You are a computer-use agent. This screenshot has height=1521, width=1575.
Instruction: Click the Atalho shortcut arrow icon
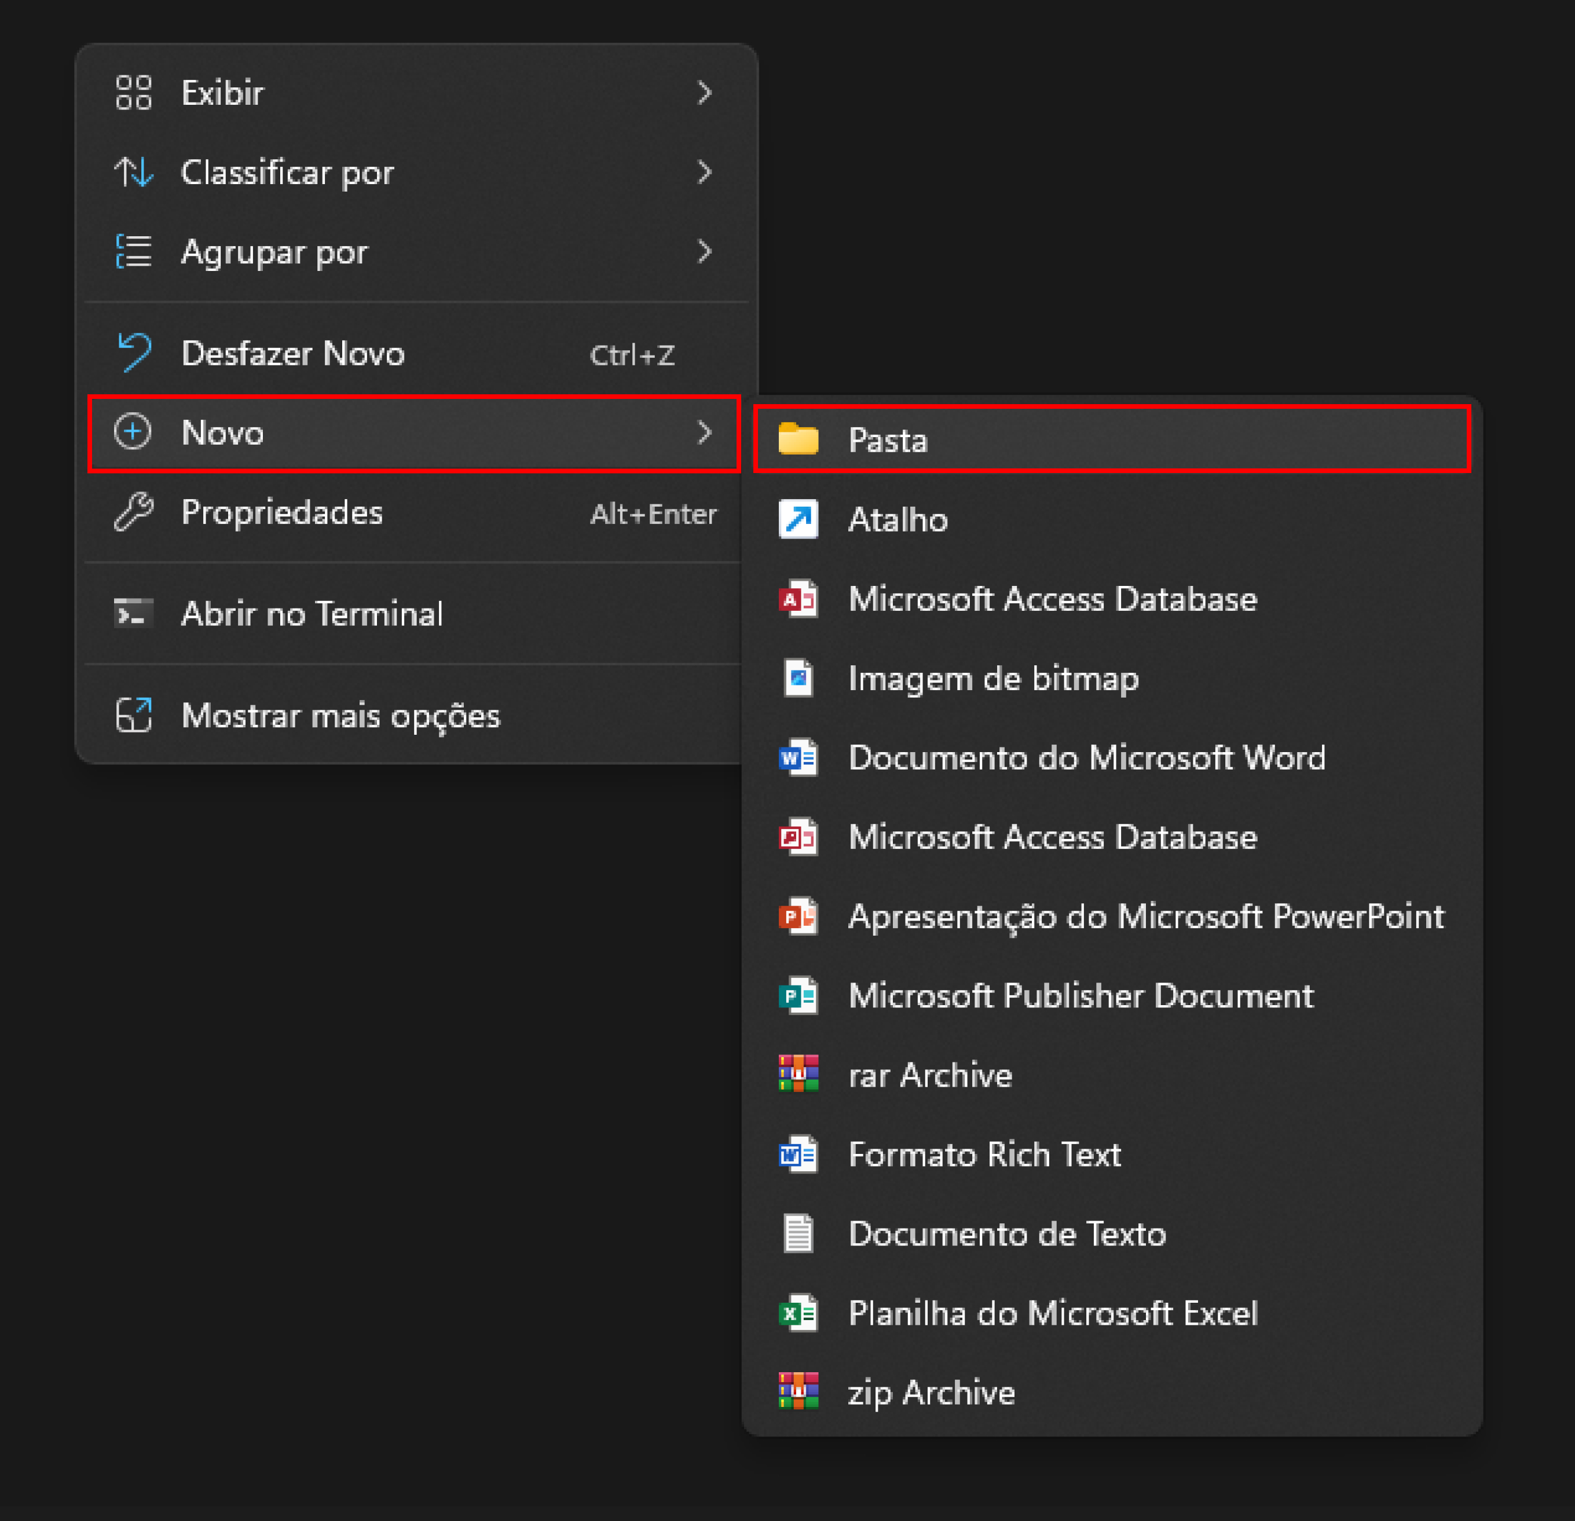pyautogui.click(x=798, y=519)
